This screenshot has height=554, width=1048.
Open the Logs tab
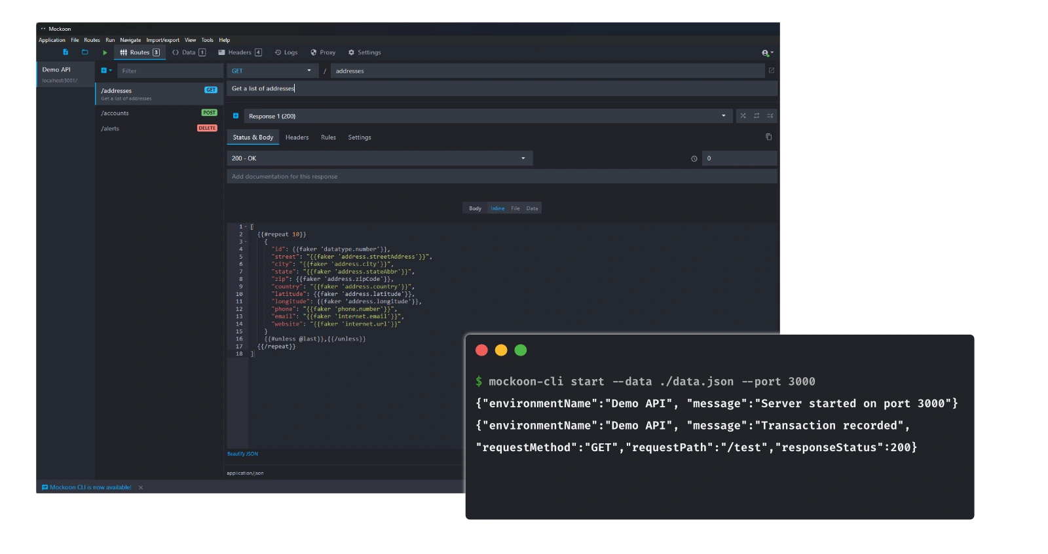click(286, 52)
